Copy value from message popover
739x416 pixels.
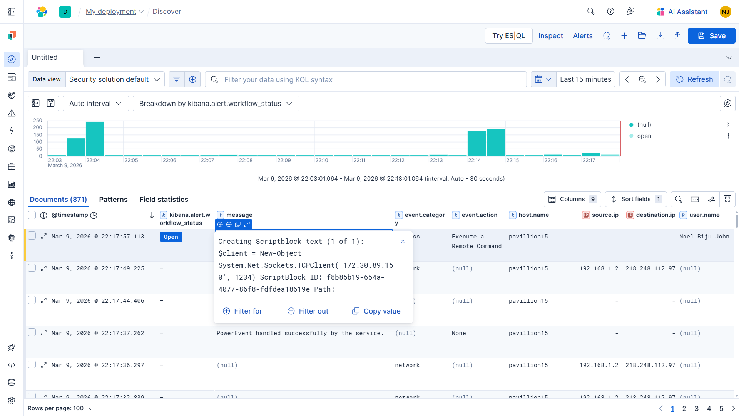376,311
